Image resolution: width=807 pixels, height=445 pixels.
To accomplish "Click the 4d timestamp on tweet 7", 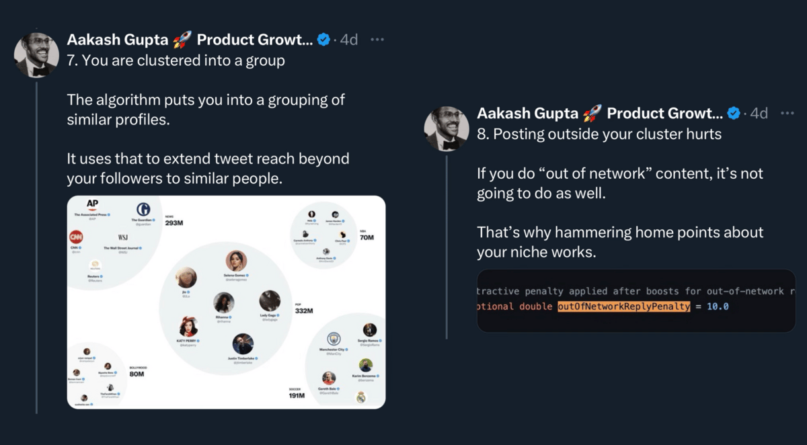I will [x=348, y=40].
